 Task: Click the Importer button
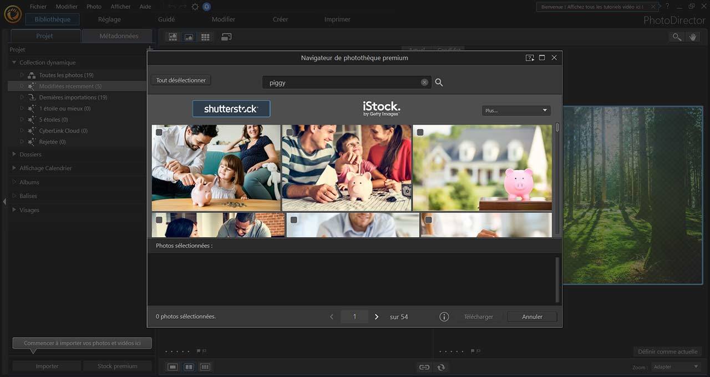point(47,366)
